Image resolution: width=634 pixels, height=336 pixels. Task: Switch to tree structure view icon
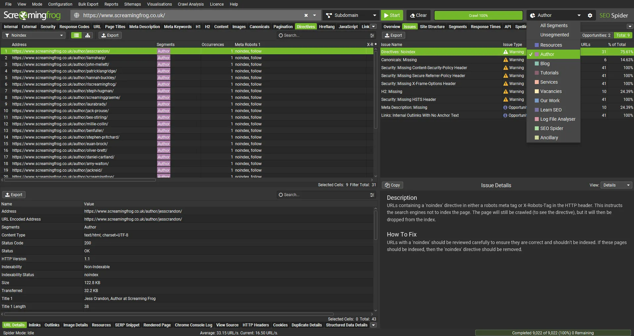(x=88, y=35)
